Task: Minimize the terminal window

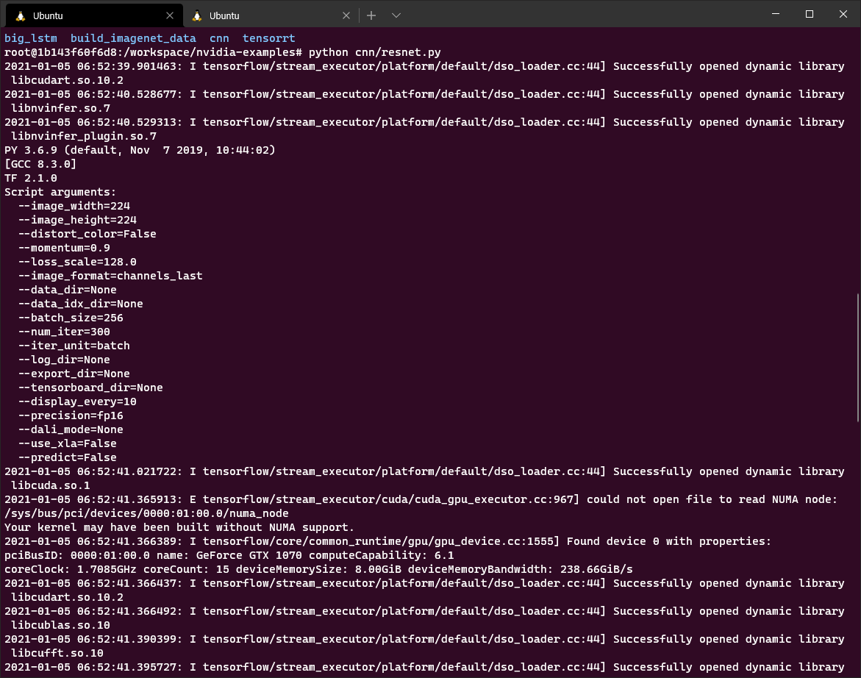Action: point(775,14)
